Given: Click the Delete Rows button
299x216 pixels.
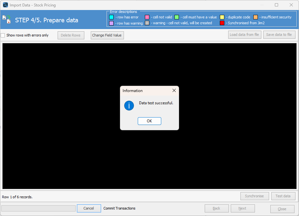Looking at the screenshot, I should tap(71, 35).
